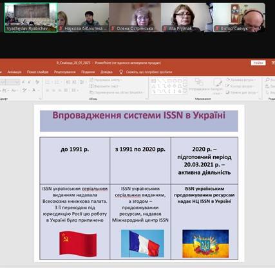Click the text highlight color icon
Image resolution: width=275 pixels, height=268 pixels.
pyautogui.click(x=24, y=90)
